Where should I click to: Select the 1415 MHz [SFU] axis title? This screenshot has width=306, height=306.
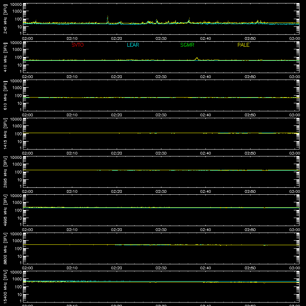tap(5, 133)
